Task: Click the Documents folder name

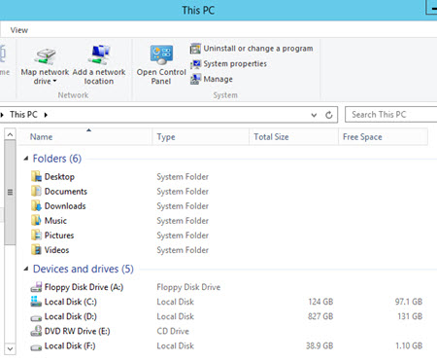Action: point(66,192)
